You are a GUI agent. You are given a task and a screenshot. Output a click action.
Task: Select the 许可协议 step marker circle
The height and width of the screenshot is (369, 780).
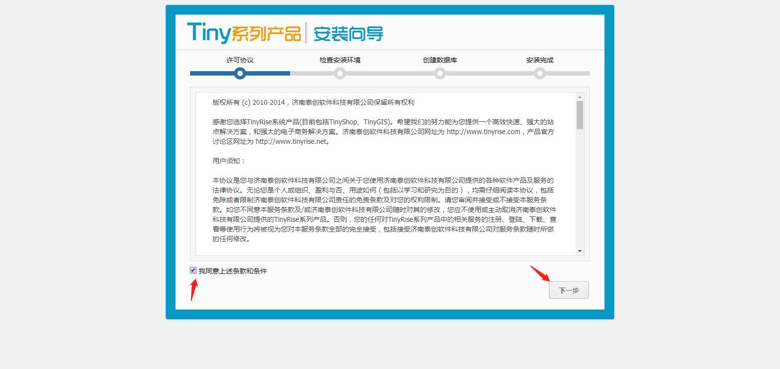(x=240, y=73)
